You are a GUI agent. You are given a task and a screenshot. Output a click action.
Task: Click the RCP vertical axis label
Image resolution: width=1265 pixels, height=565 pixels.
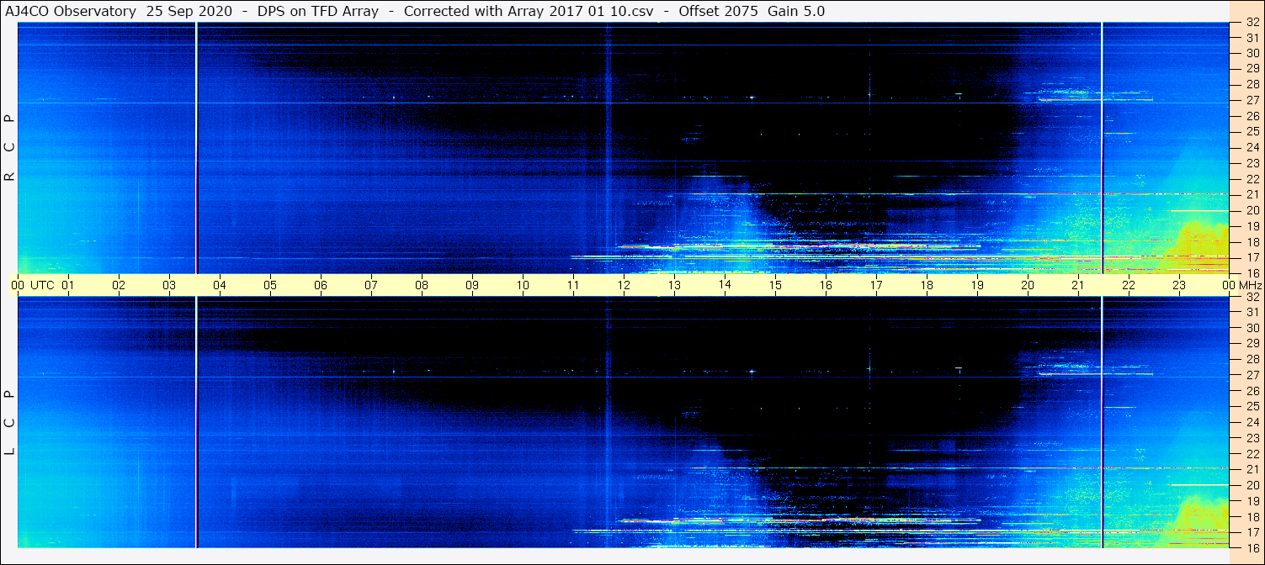pyautogui.click(x=10, y=147)
